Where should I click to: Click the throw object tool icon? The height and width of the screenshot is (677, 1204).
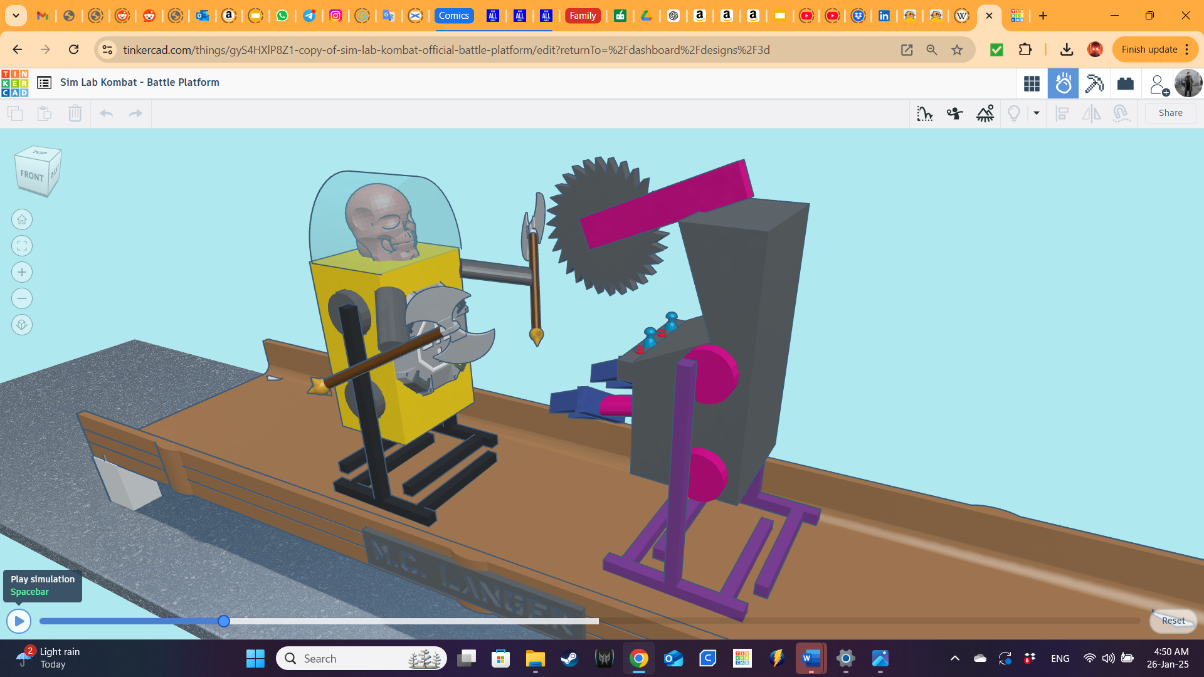(x=954, y=113)
